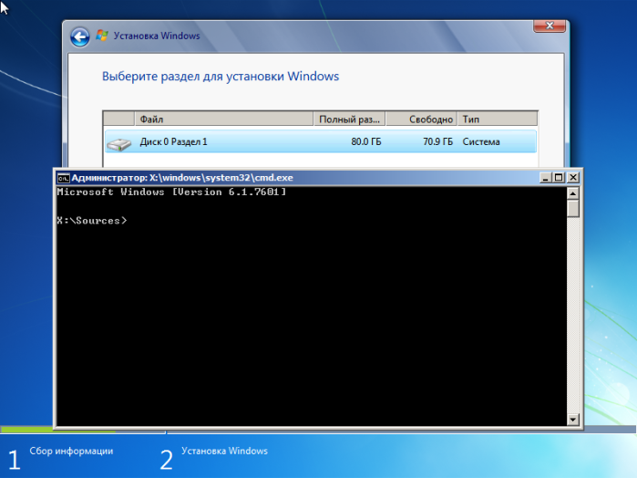Click the Установка Windows step 2 label
Viewport: 637px width, 478px height.
point(224,451)
